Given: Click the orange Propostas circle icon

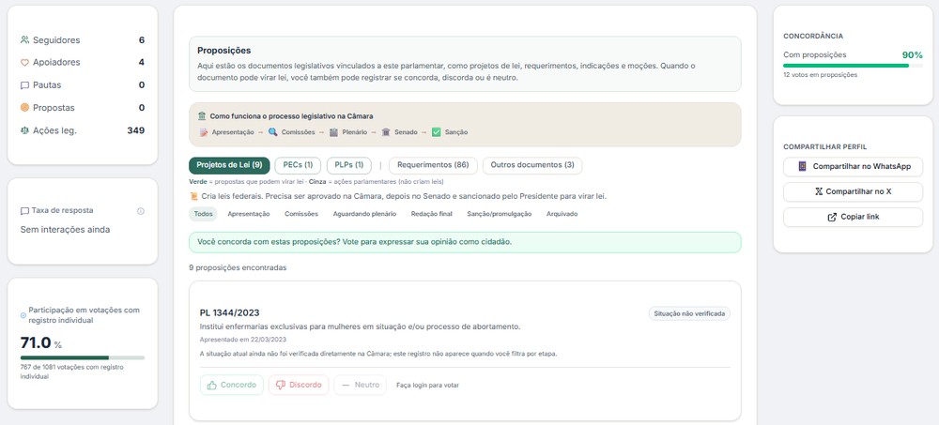Looking at the screenshot, I should click(x=24, y=108).
